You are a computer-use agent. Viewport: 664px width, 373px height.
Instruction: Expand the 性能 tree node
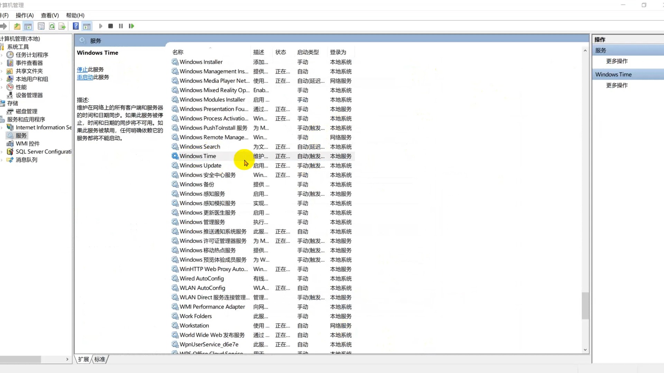(2, 87)
